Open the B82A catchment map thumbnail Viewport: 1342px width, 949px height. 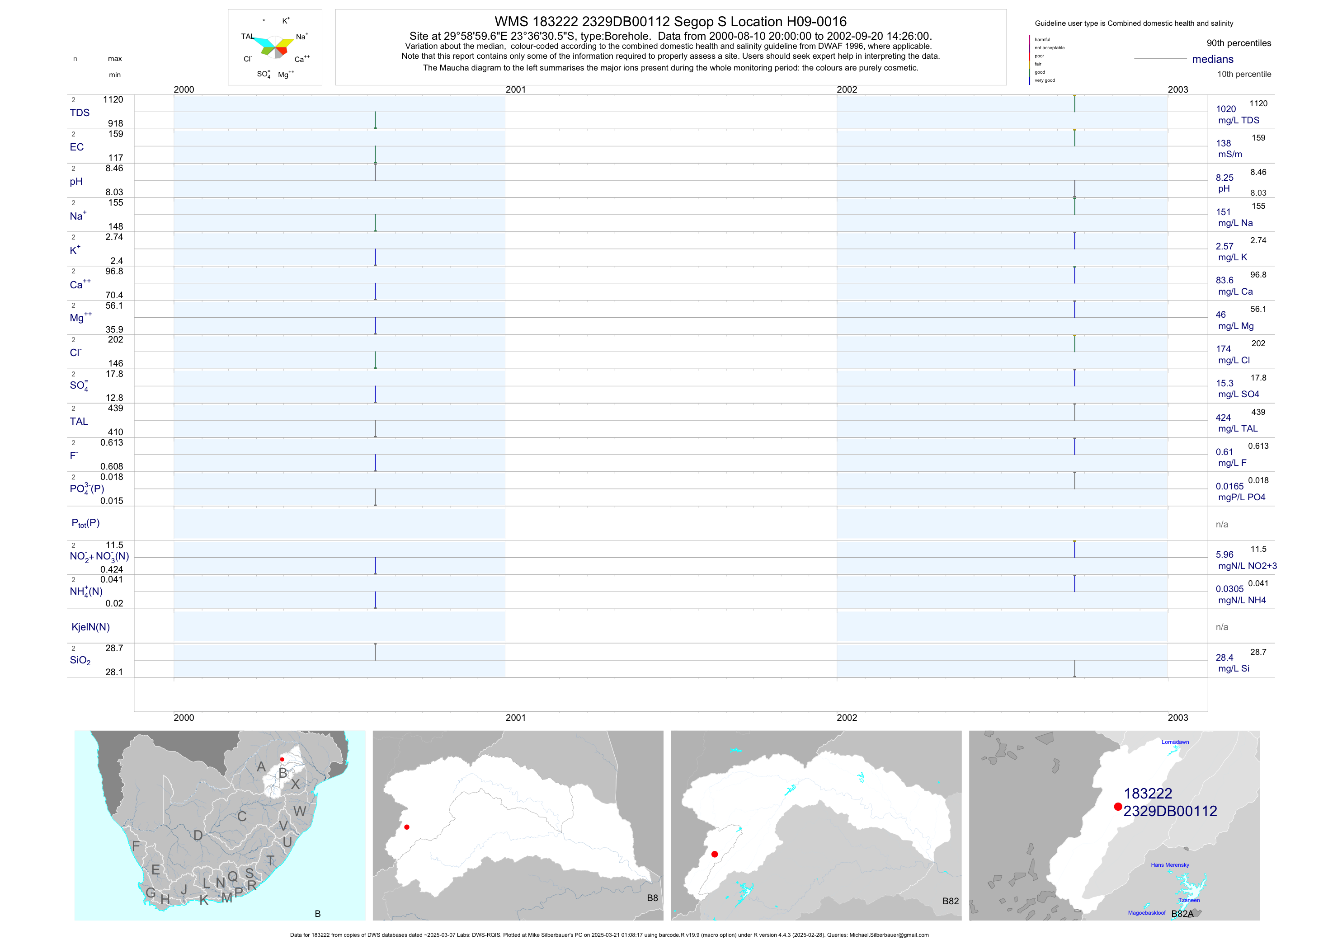1114,825
